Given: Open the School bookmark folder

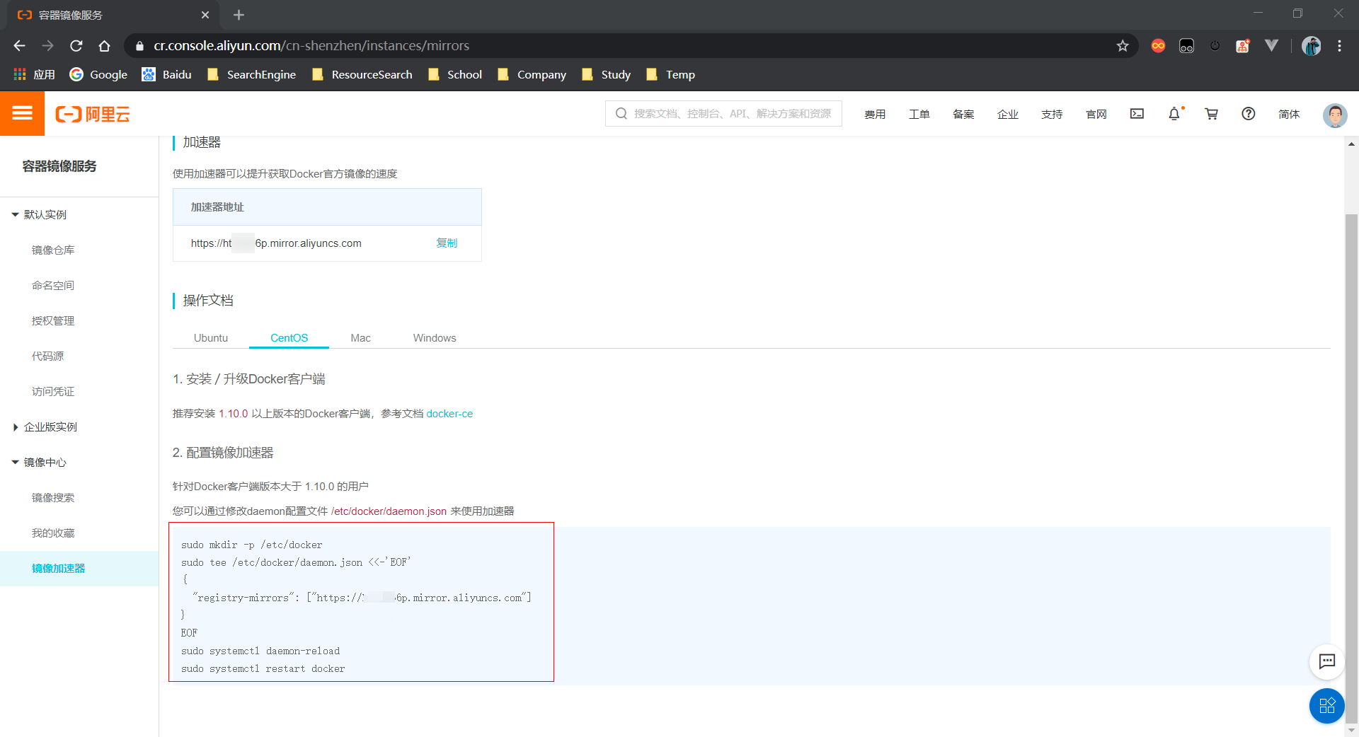Looking at the screenshot, I should [455, 74].
